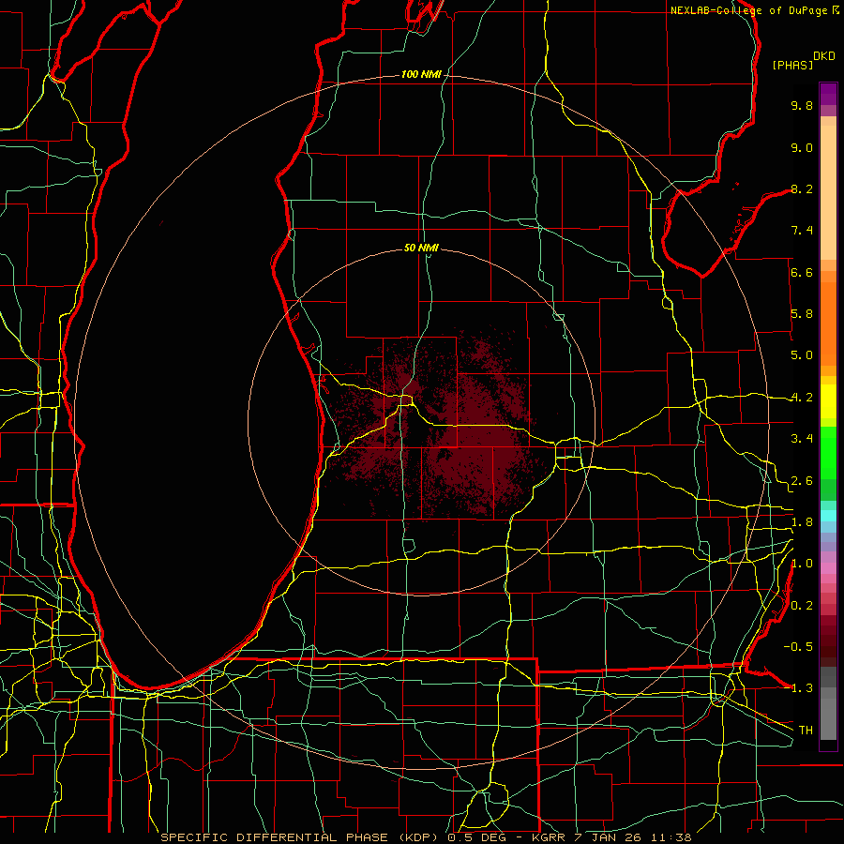Click the 5.0 value on the color scale
Screen dimensions: 844x844
(802, 355)
